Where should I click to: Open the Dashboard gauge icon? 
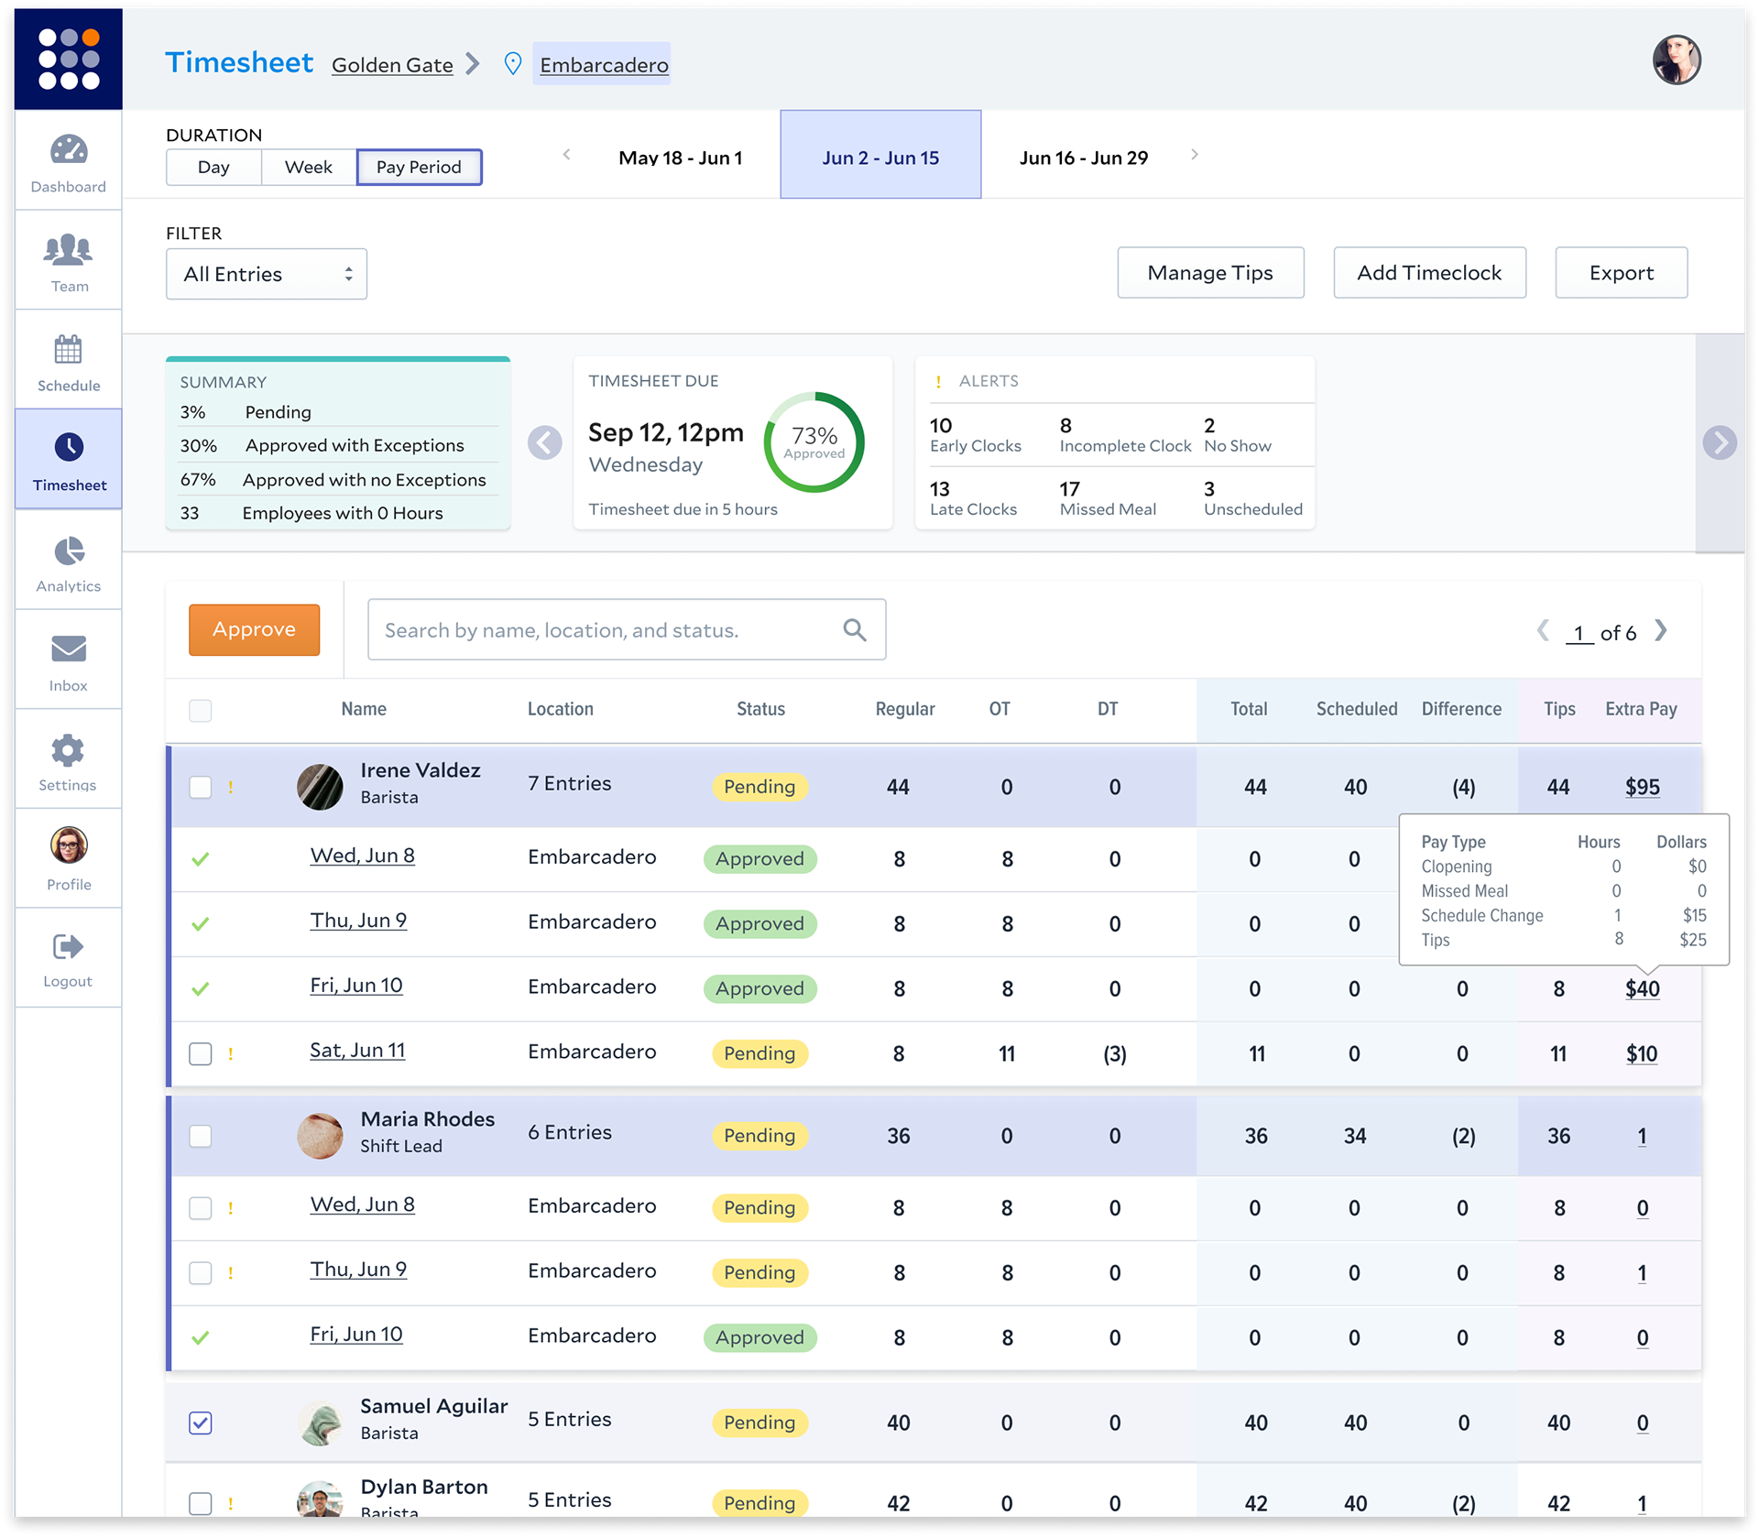coord(69,149)
